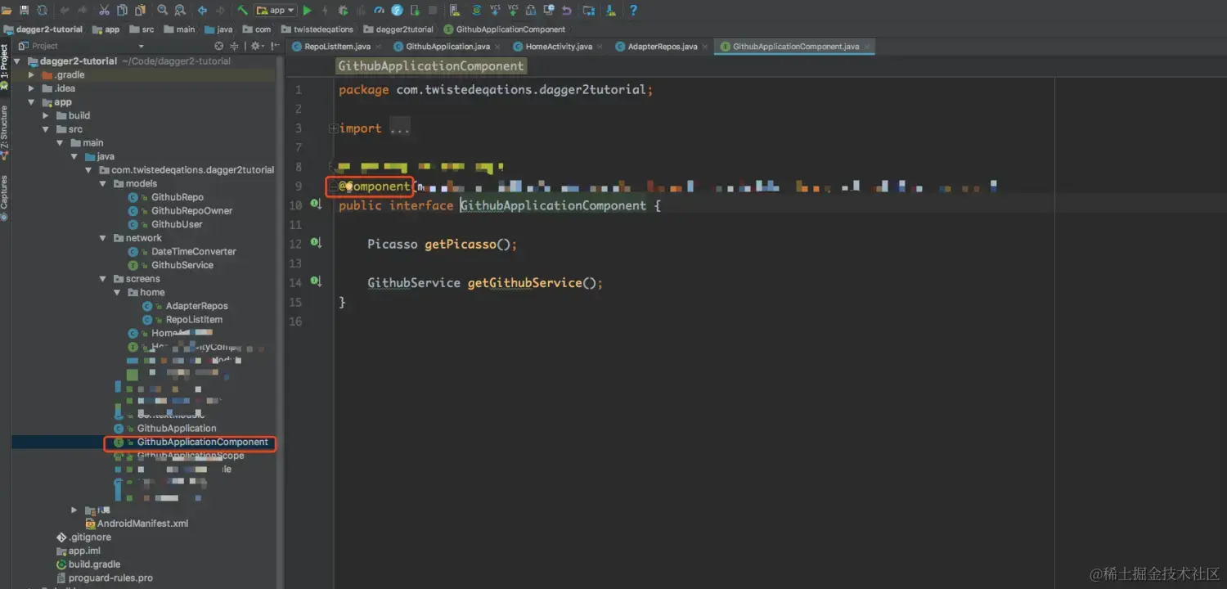Image resolution: width=1227 pixels, height=589 pixels.
Task: Debug app with the bug icon
Action: (343, 10)
